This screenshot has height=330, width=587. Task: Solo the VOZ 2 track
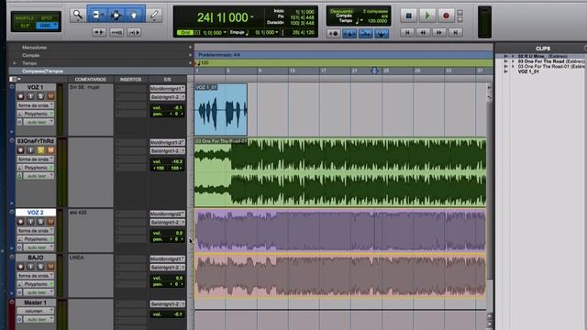pyautogui.click(x=40, y=222)
